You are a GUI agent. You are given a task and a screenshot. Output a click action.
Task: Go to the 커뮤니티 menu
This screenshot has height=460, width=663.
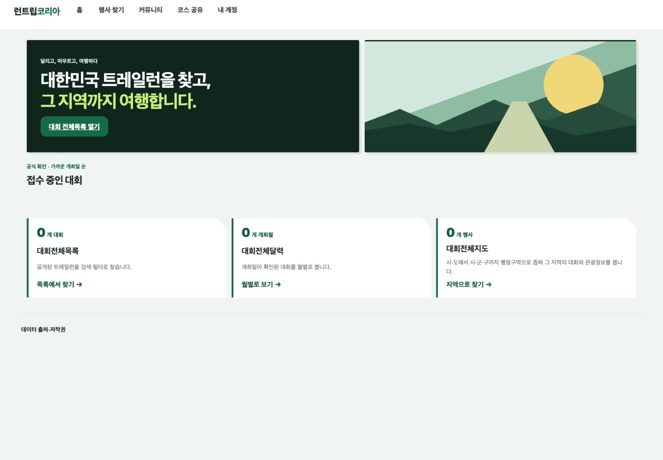[x=150, y=10]
